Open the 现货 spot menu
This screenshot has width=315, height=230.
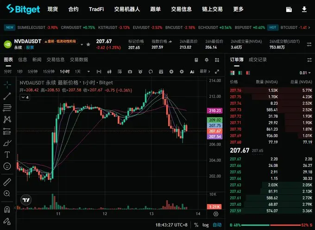pyautogui.click(x=53, y=9)
